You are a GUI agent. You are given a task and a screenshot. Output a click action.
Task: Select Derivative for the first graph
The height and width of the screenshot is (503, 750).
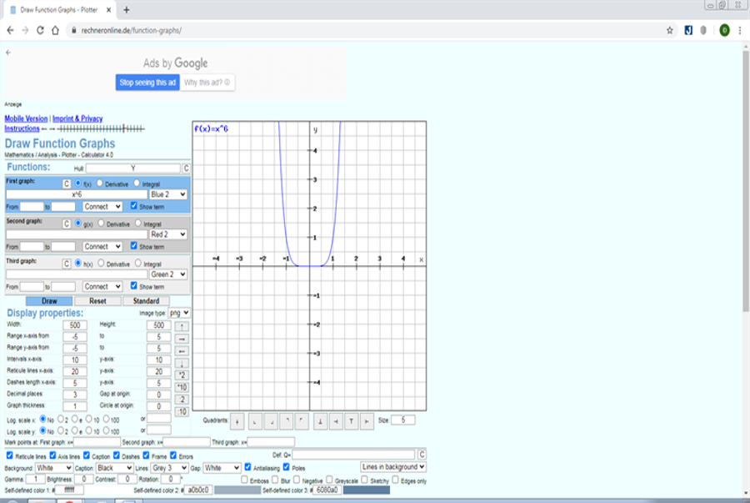[x=101, y=183]
